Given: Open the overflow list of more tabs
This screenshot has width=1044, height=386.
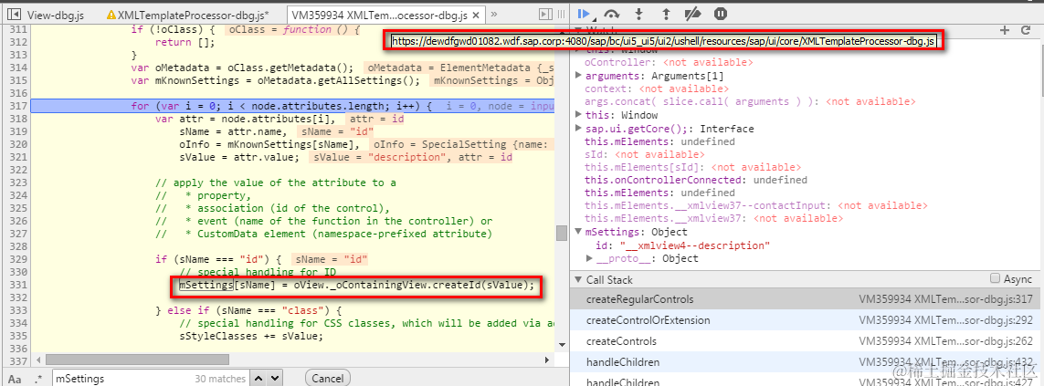Looking at the screenshot, I should [x=494, y=14].
